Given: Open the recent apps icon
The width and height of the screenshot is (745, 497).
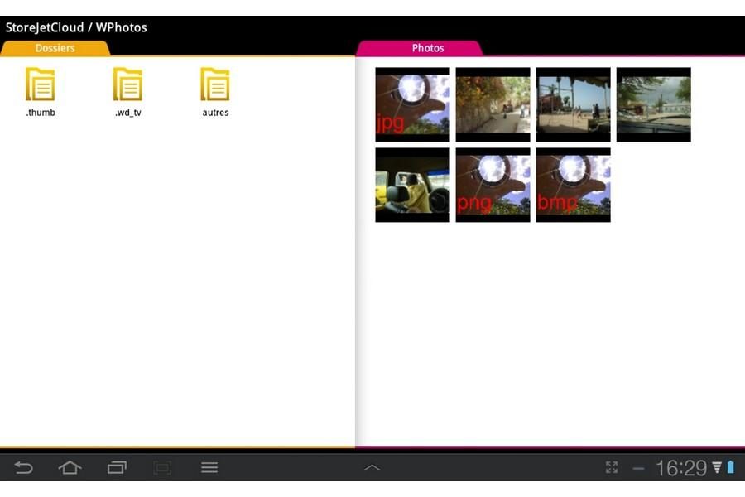Looking at the screenshot, I should coord(117,468).
